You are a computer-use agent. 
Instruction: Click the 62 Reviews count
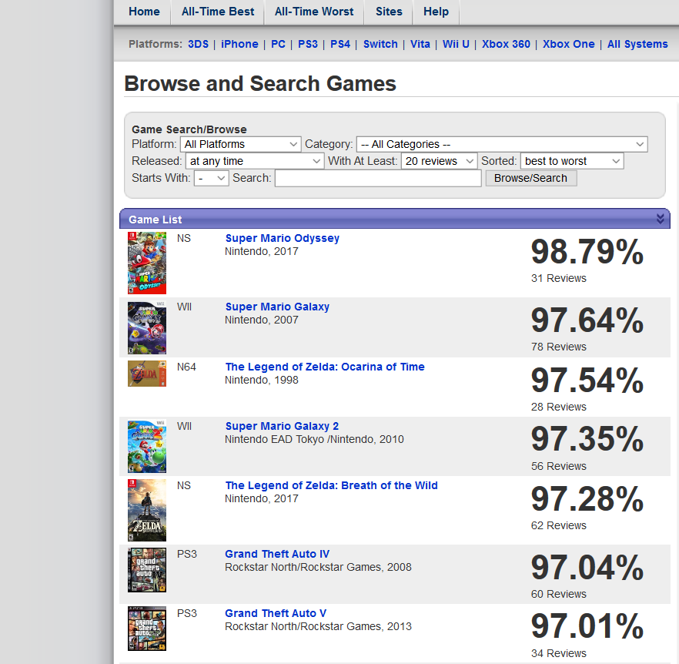(559, 525)
